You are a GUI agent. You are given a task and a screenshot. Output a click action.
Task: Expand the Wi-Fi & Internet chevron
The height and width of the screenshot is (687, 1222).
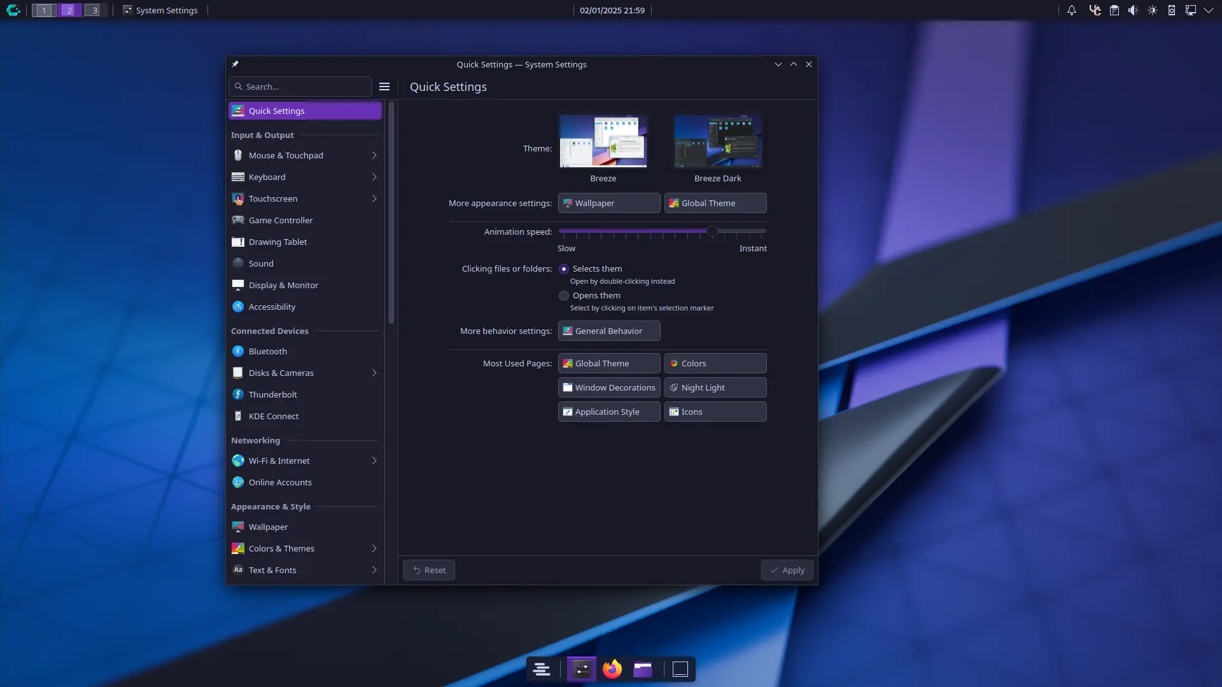pos(374,461)
